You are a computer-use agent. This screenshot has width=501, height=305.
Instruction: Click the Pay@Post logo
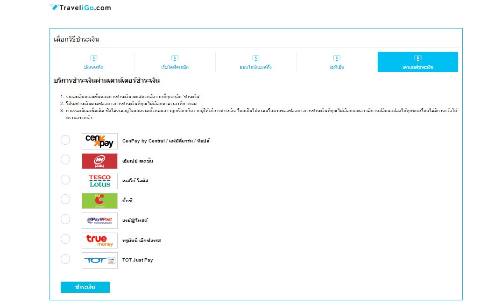tap(99, 220)
